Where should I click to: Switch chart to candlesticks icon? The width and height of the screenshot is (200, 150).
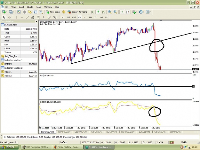(x=98, y=12)
